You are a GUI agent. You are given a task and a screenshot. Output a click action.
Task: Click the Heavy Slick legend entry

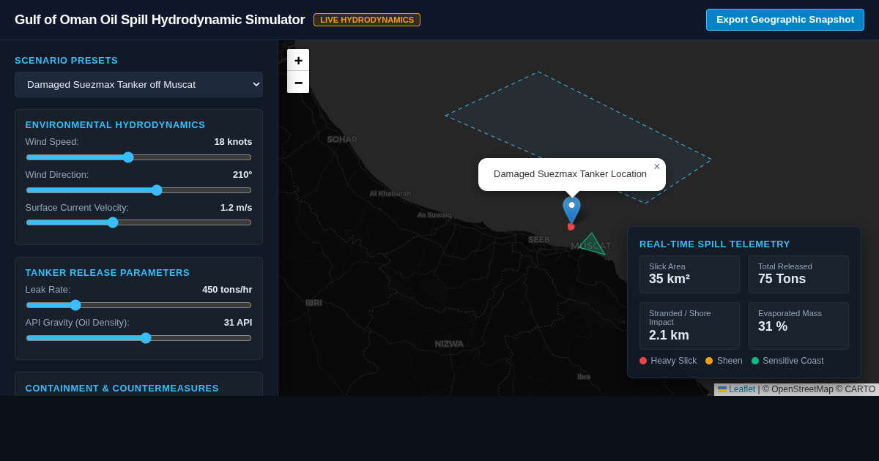[x=668, y=361]
